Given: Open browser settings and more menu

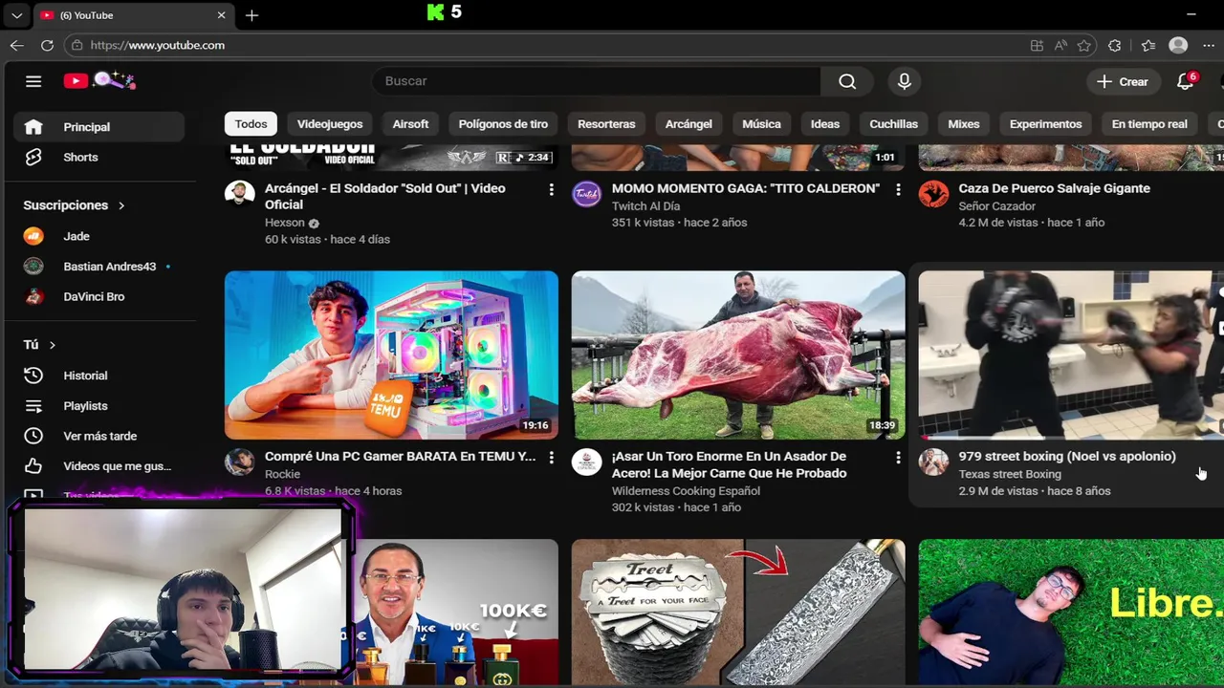Looking at the screenshot, I should coord(1209,45).
